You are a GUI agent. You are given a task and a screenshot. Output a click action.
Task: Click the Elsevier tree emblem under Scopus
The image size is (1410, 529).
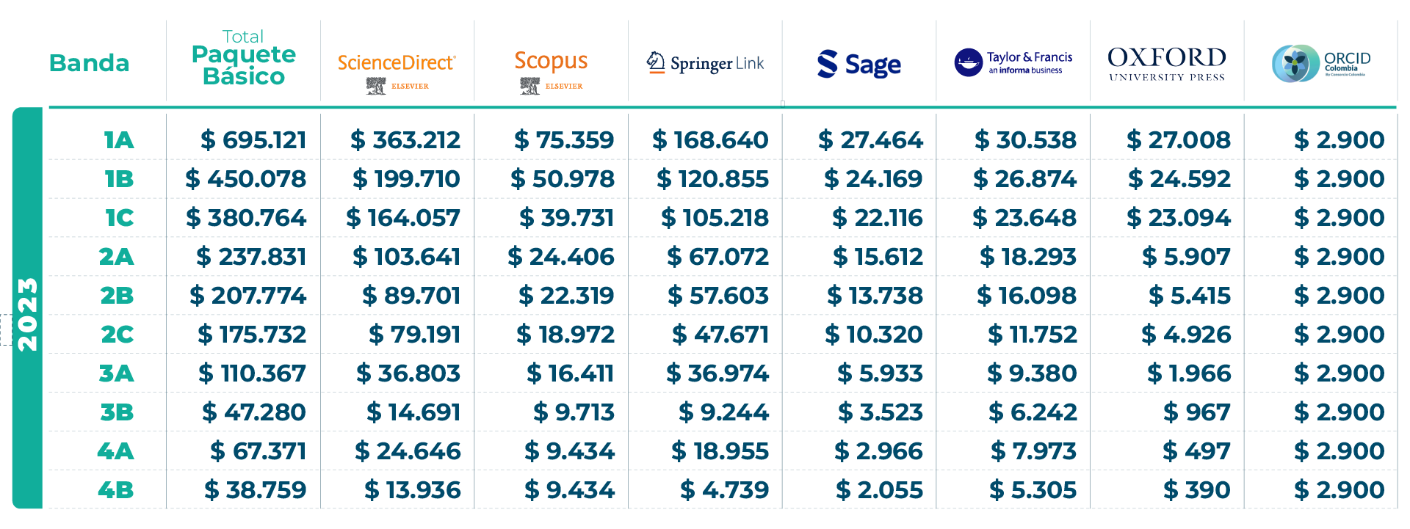[x=529, y=87]
